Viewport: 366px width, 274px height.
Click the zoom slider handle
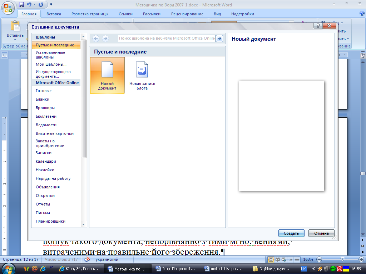coord(342,259)
